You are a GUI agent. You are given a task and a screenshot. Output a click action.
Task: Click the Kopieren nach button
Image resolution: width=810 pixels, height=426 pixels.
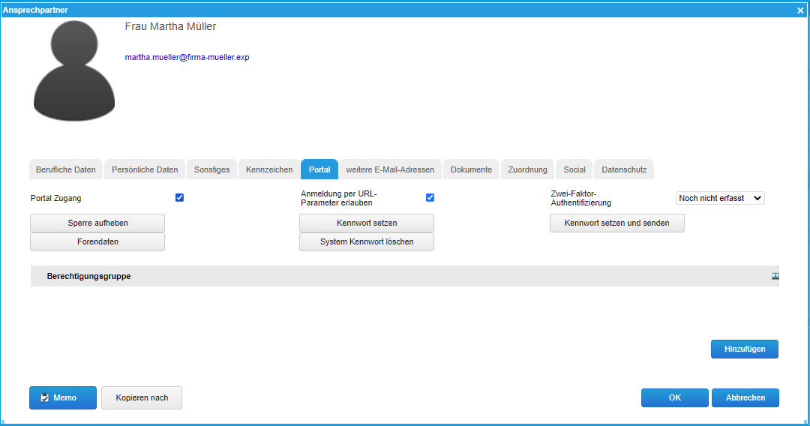pos(142,397)
